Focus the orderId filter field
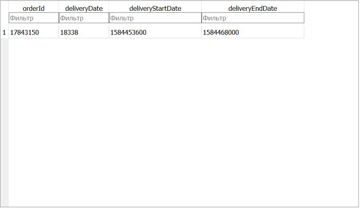 [34, 18]
